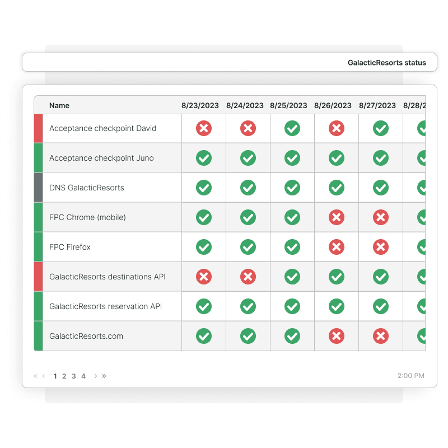Image resolution: width=448 pixels, height=448 pixels.
Task: Jump to the last page arrows
Action: tap(104, 376)
